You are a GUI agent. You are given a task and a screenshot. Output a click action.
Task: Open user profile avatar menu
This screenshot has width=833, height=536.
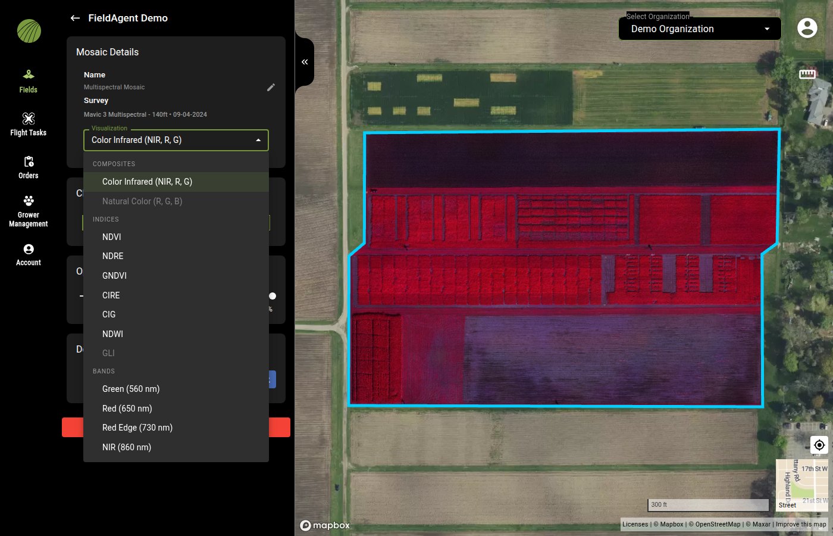807,28
